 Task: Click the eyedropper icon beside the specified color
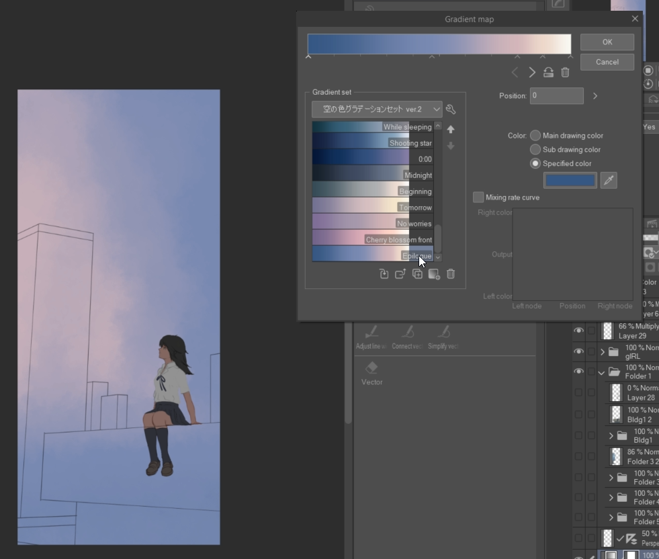tap(609, 180)
